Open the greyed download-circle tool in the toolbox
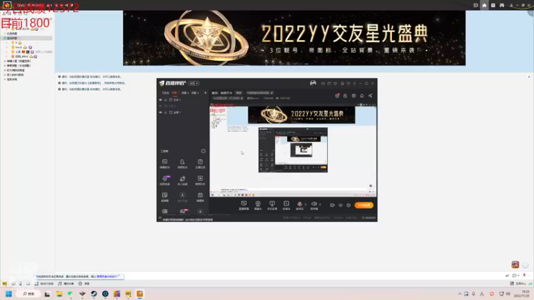 coord(182,197)
